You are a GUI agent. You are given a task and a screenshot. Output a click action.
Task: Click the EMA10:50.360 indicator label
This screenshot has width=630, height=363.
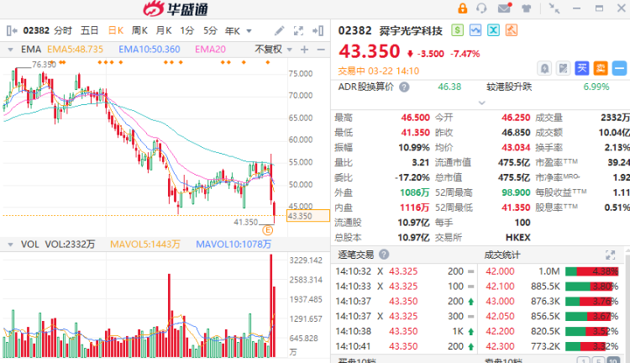point(149,50)
